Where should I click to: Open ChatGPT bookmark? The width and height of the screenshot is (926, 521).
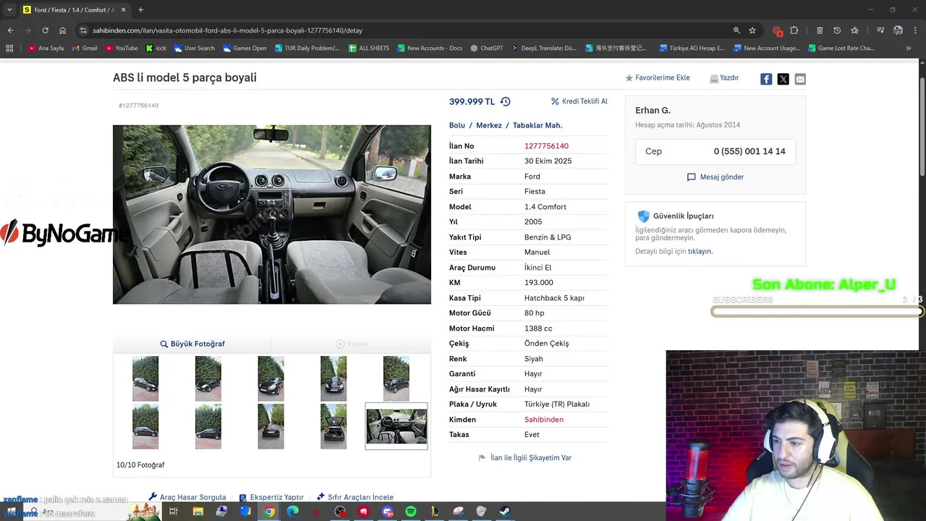point(486,48)
